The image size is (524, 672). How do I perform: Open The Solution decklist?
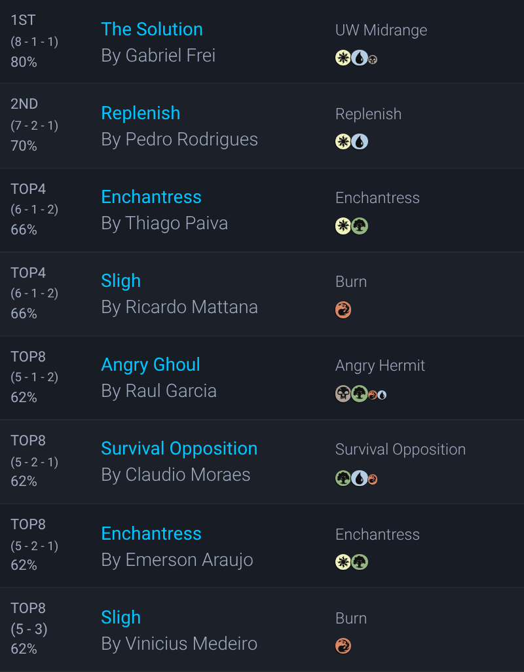pyautogui.click(x=152, y=29)
